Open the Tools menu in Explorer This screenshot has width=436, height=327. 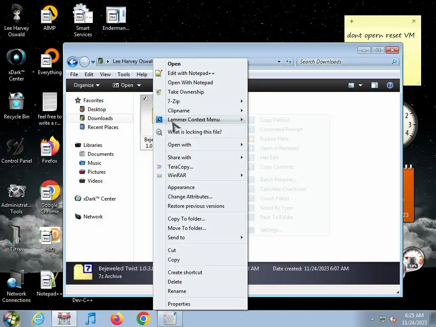click(123, 74)
